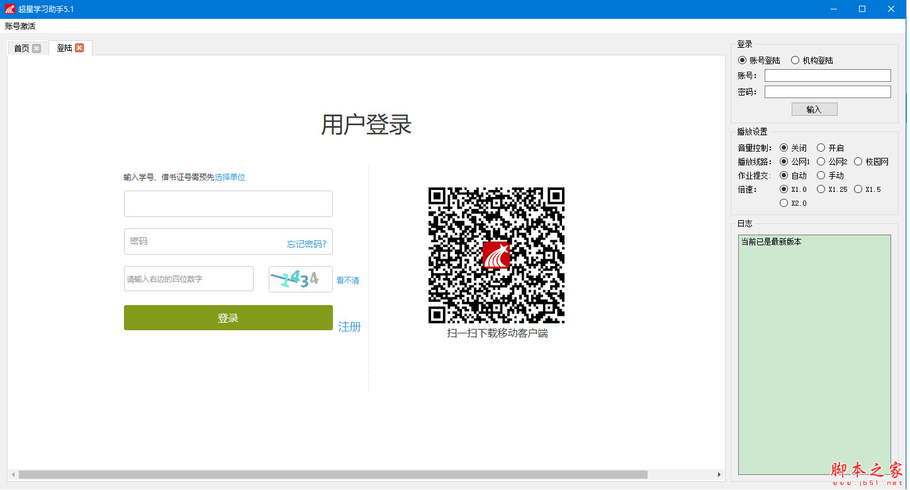Screen dimensions: 910x490
Task: Click the QR code image
Action: click(497, 255)
